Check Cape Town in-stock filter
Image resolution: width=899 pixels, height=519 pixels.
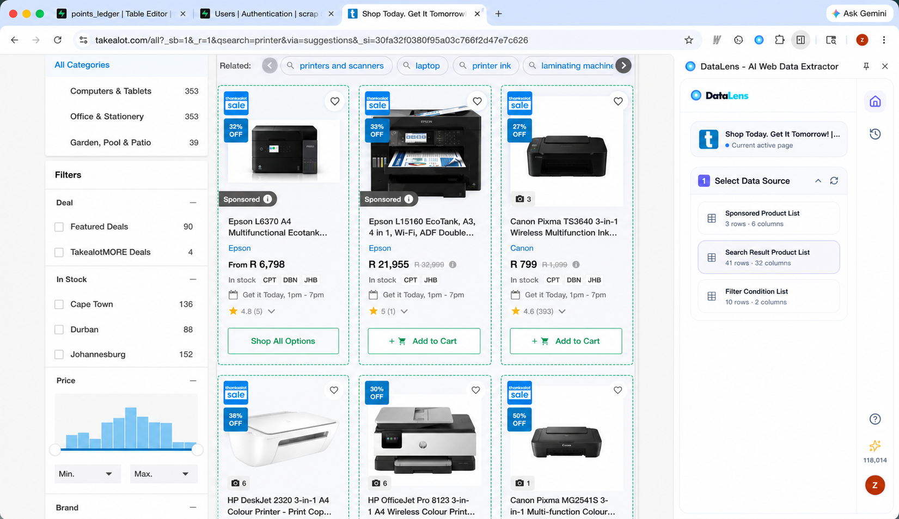59,304
